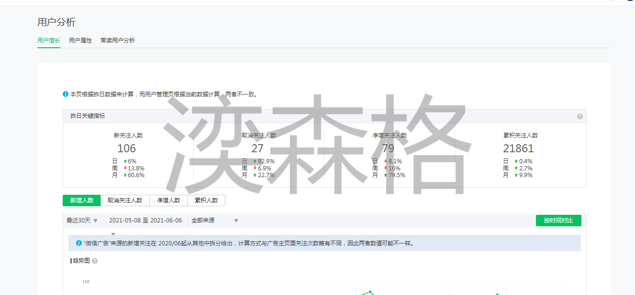Screen dimensions: 635x295
Task: Click the info icon in the 微信广告 notice
Action: click(x=79, y=243)
